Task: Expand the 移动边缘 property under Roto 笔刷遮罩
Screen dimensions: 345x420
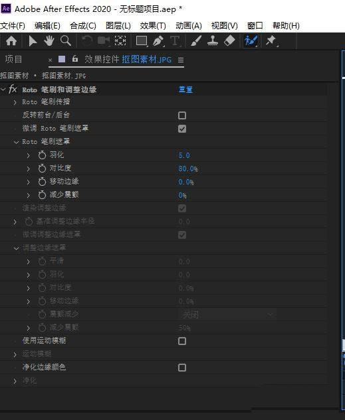Action: pyautogui.click(x=29, y=182)
